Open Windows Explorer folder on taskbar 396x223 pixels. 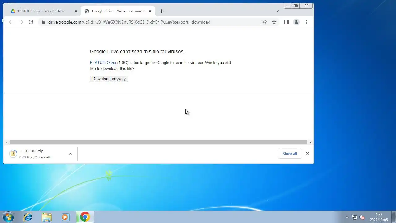click(x=47, y=217)
